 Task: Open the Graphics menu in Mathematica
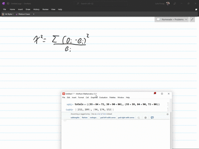coord(94,97)
